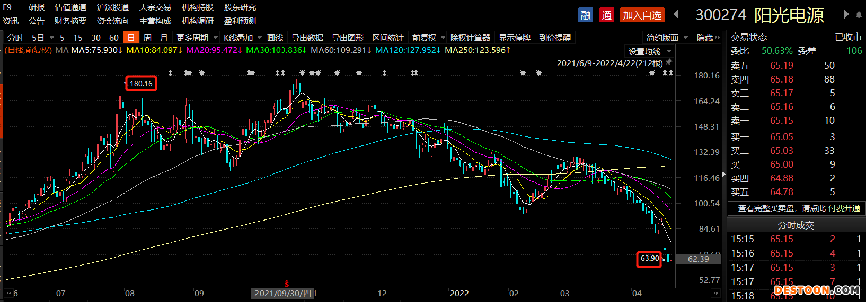Screen dimensions: 866x302
Task: Click the pin icon beside date range
Action: (x=669, y=62)
